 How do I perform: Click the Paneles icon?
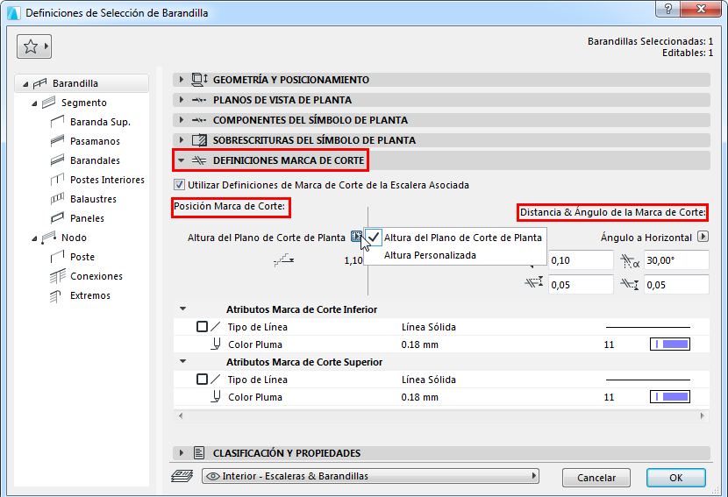tap(57, 218)
